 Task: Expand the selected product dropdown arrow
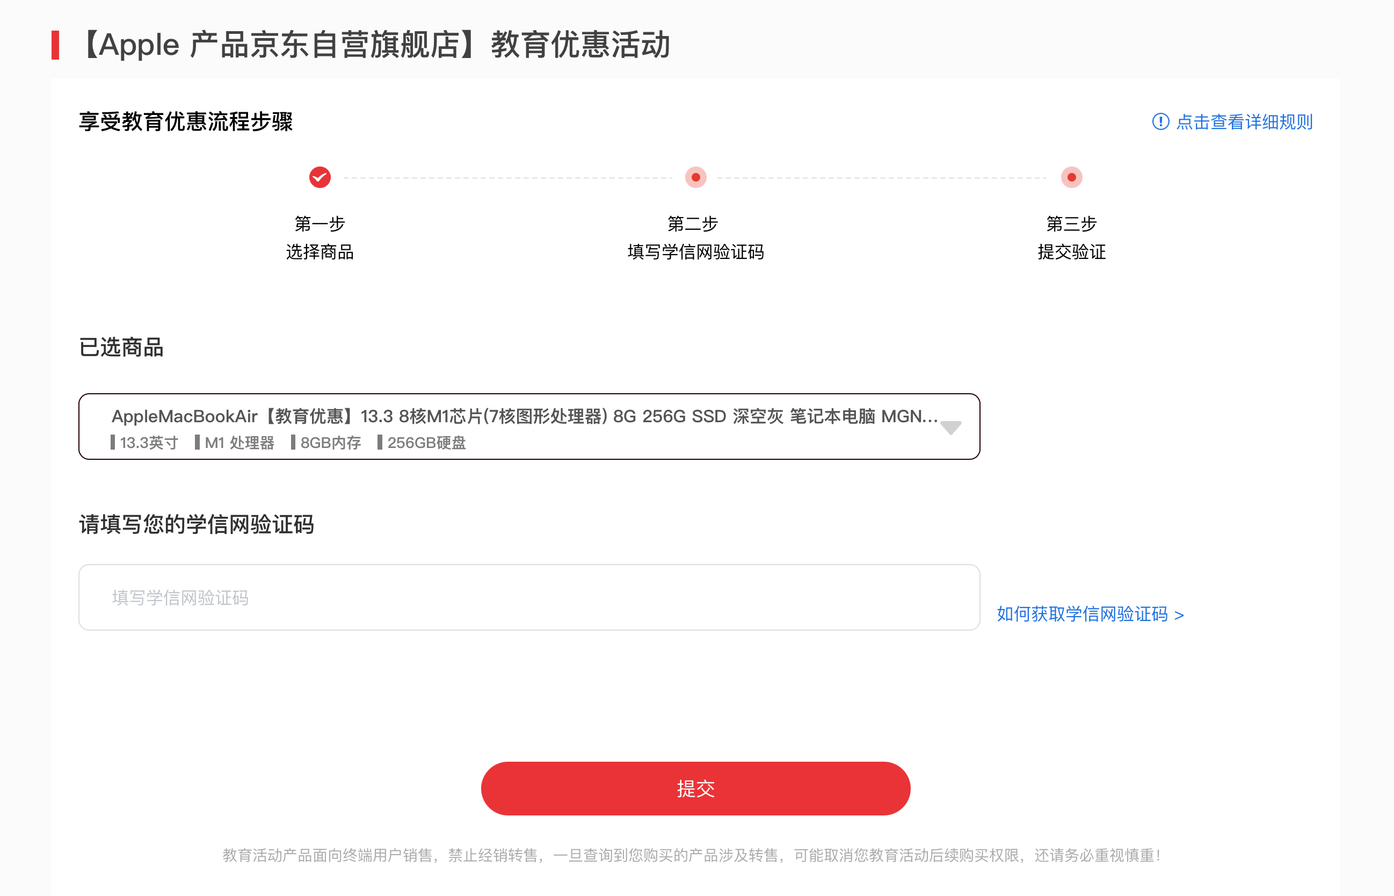(951, 428)
